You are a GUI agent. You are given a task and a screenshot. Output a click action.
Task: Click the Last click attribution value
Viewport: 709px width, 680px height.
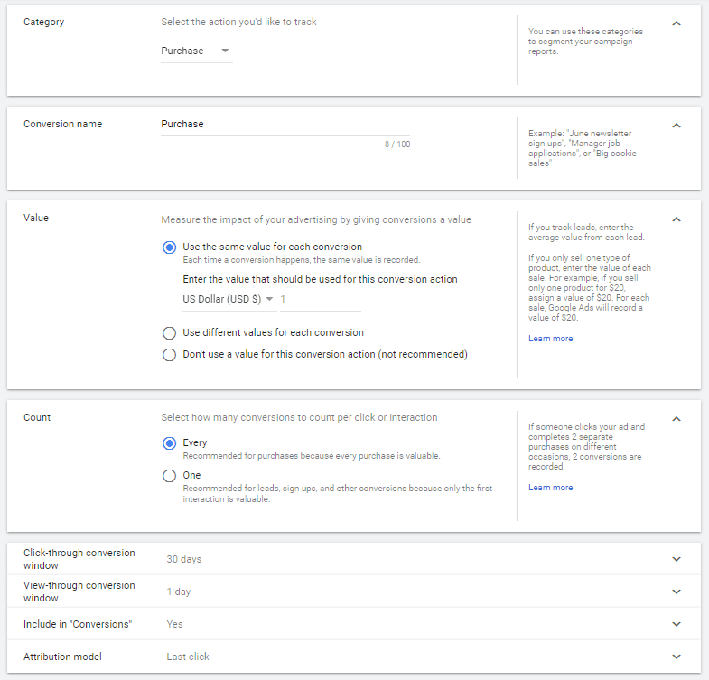(188, 657)
